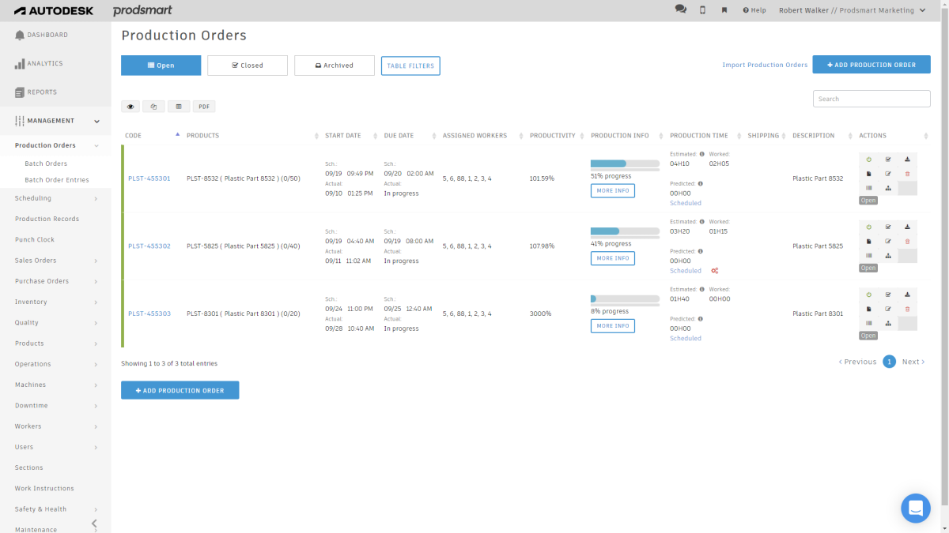The image size is (949, 533).
Task: Toggle column visibility with the eye icon
Action: pos(130,106)
